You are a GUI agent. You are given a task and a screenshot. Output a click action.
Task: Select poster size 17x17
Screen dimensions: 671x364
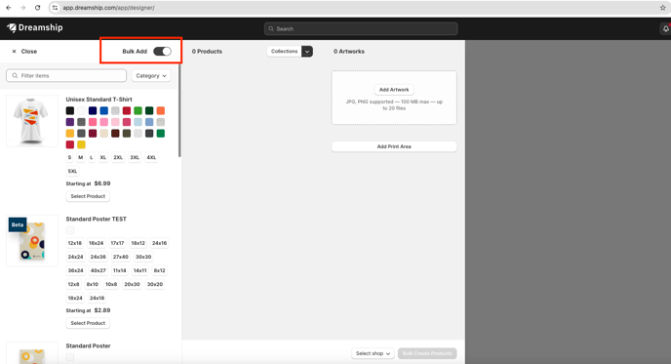tap(117, 243)
